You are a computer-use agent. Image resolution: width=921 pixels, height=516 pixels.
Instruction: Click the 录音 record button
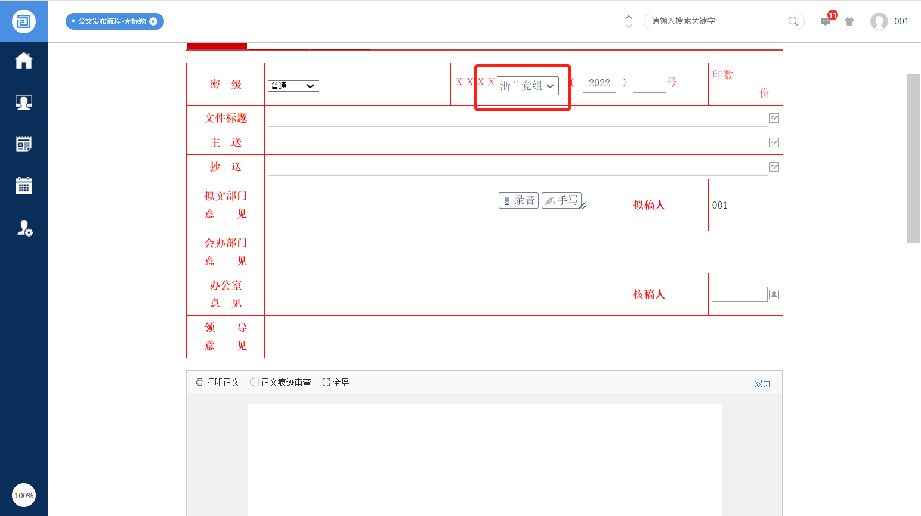click(x=518, y=200)
